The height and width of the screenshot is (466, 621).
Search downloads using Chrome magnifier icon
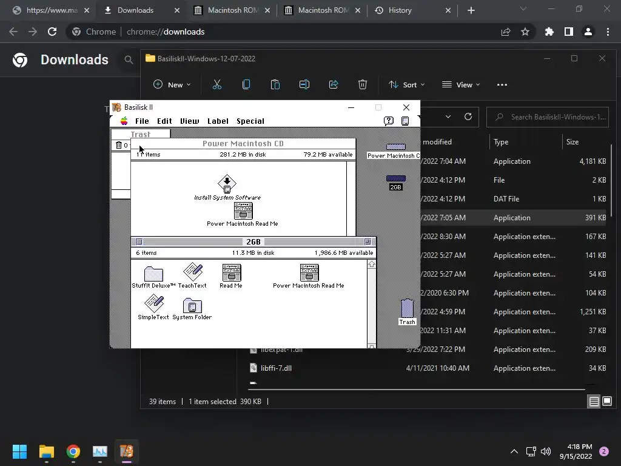pyautogui.click(x=129, y=60)
